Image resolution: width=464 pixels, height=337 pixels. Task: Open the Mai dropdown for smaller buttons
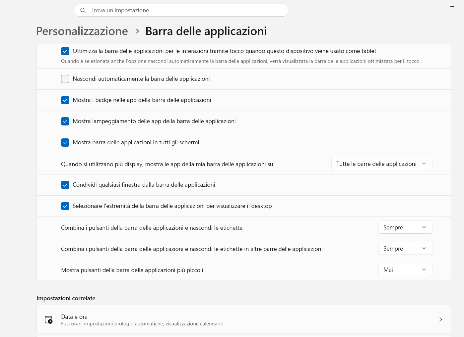point(405,269)
